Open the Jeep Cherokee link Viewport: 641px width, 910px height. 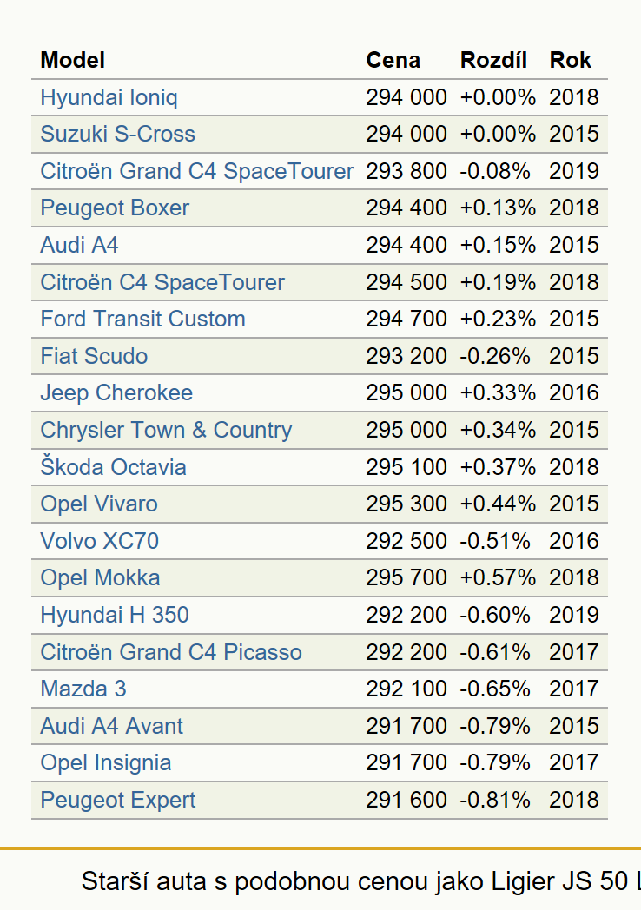(116, 392)
